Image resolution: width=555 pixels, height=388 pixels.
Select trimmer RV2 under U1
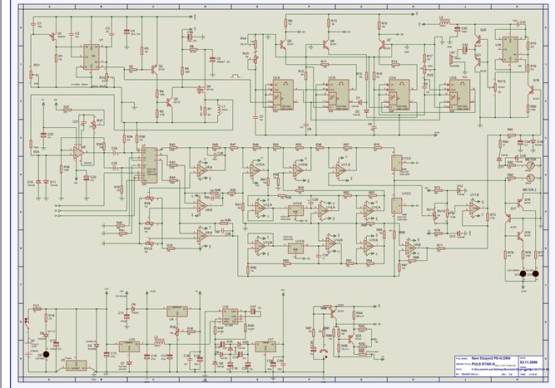coord(107,78)
